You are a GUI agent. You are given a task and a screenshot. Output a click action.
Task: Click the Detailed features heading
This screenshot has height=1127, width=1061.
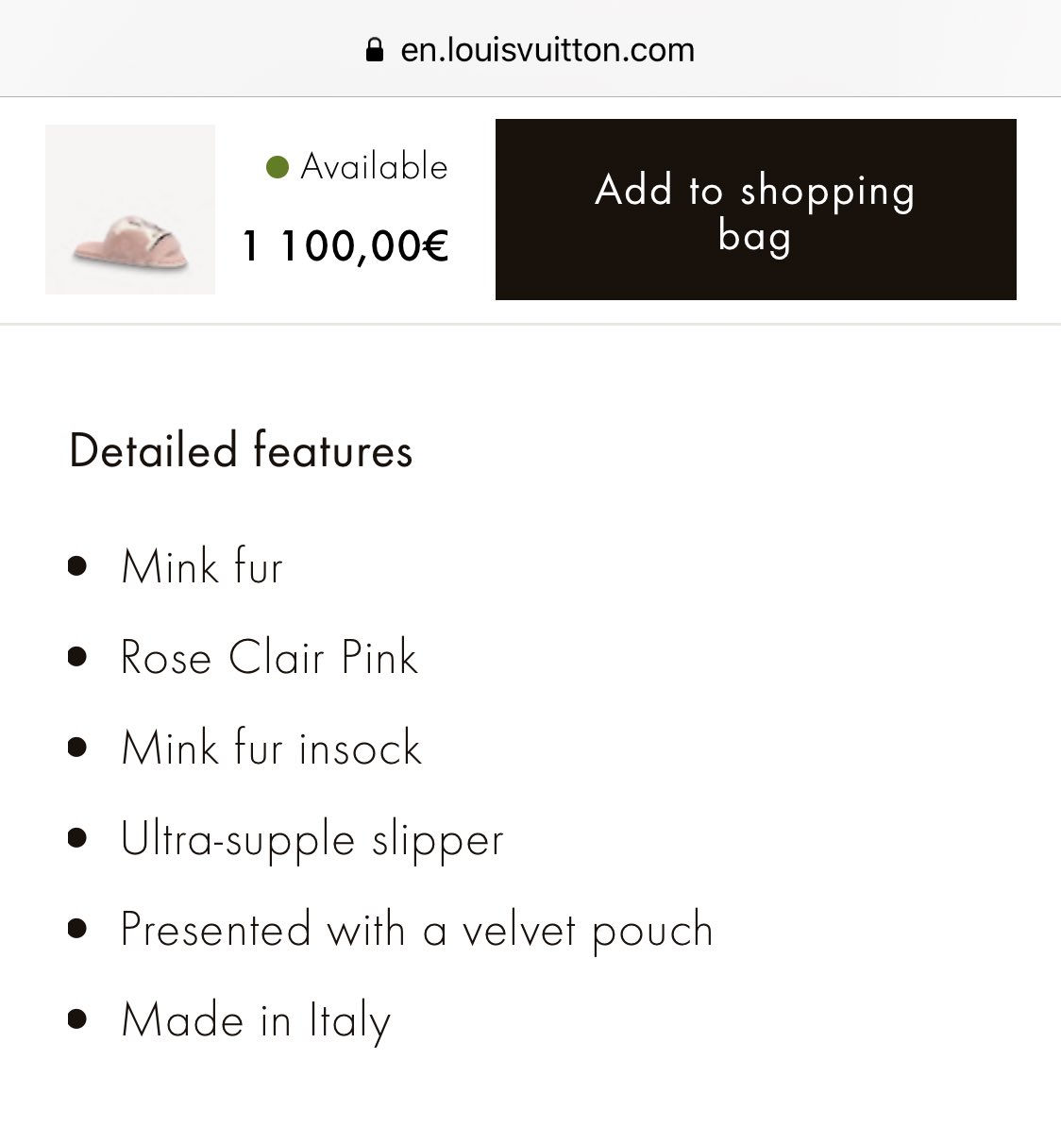click(x=241, y=450)
